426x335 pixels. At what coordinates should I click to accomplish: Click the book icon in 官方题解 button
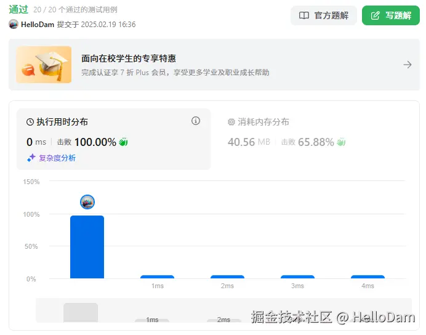304,15
